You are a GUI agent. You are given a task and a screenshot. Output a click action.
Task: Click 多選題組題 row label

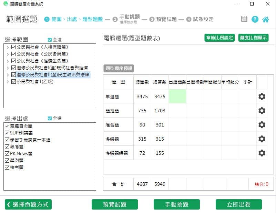point(116,153)
